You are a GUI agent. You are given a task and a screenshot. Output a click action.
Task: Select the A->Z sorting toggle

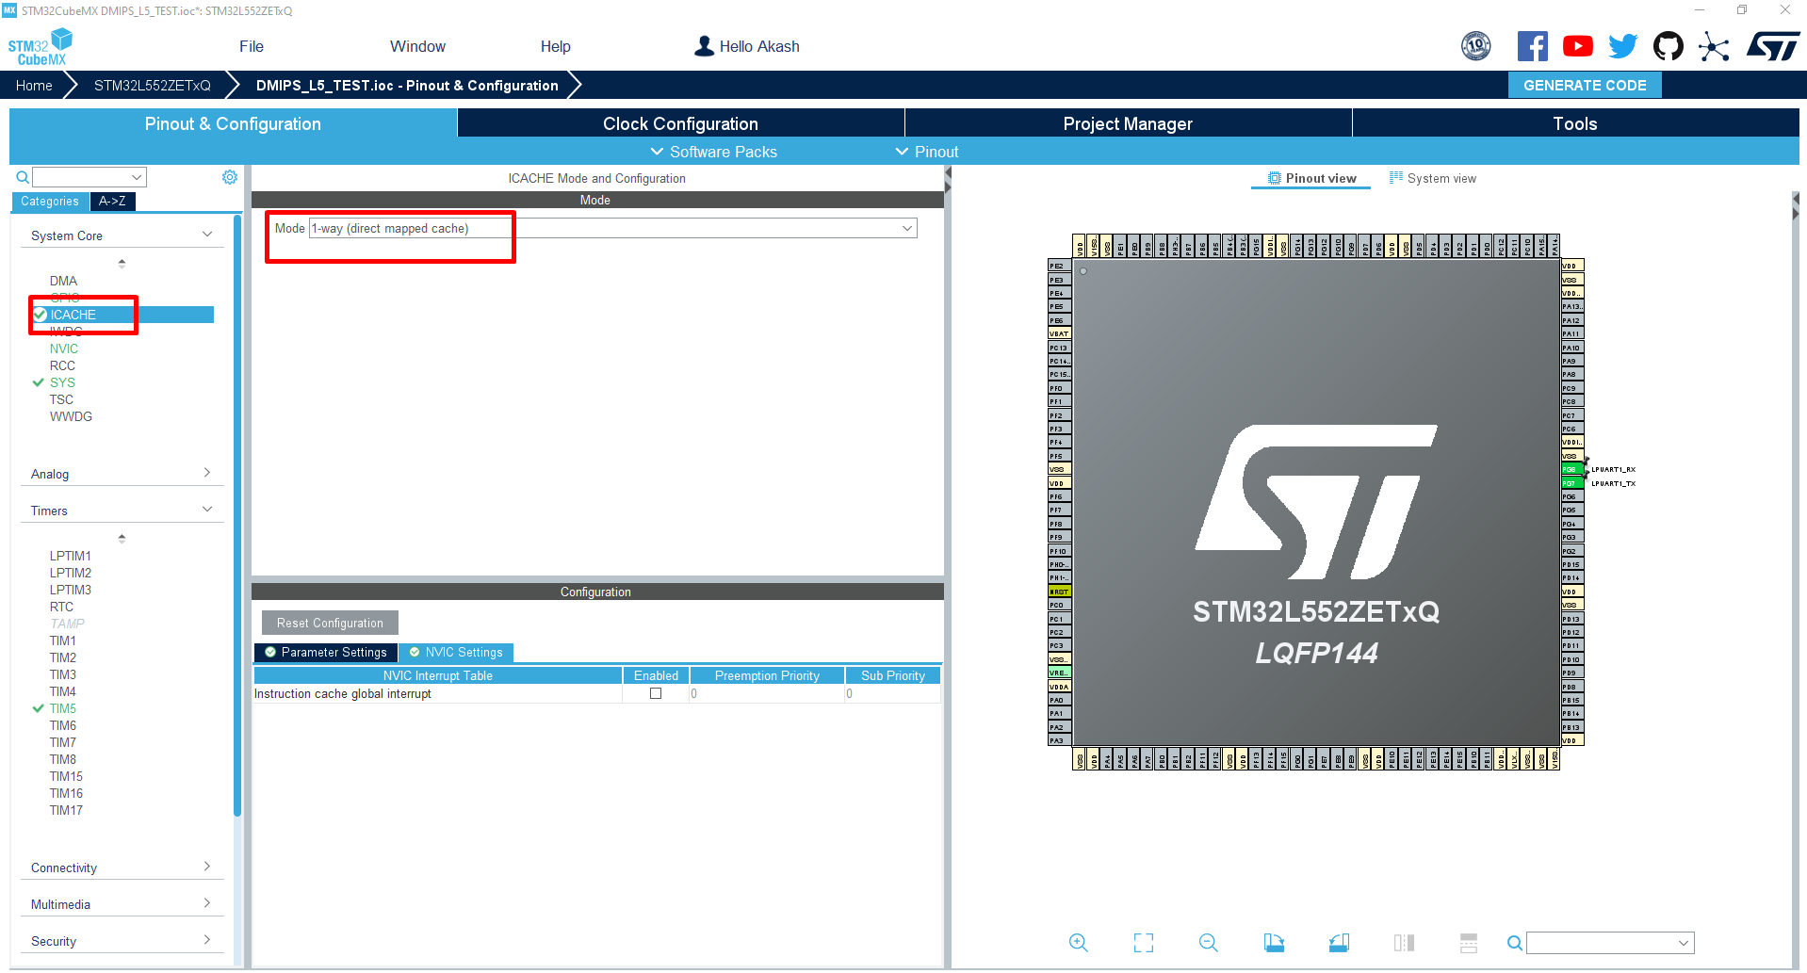112,201
